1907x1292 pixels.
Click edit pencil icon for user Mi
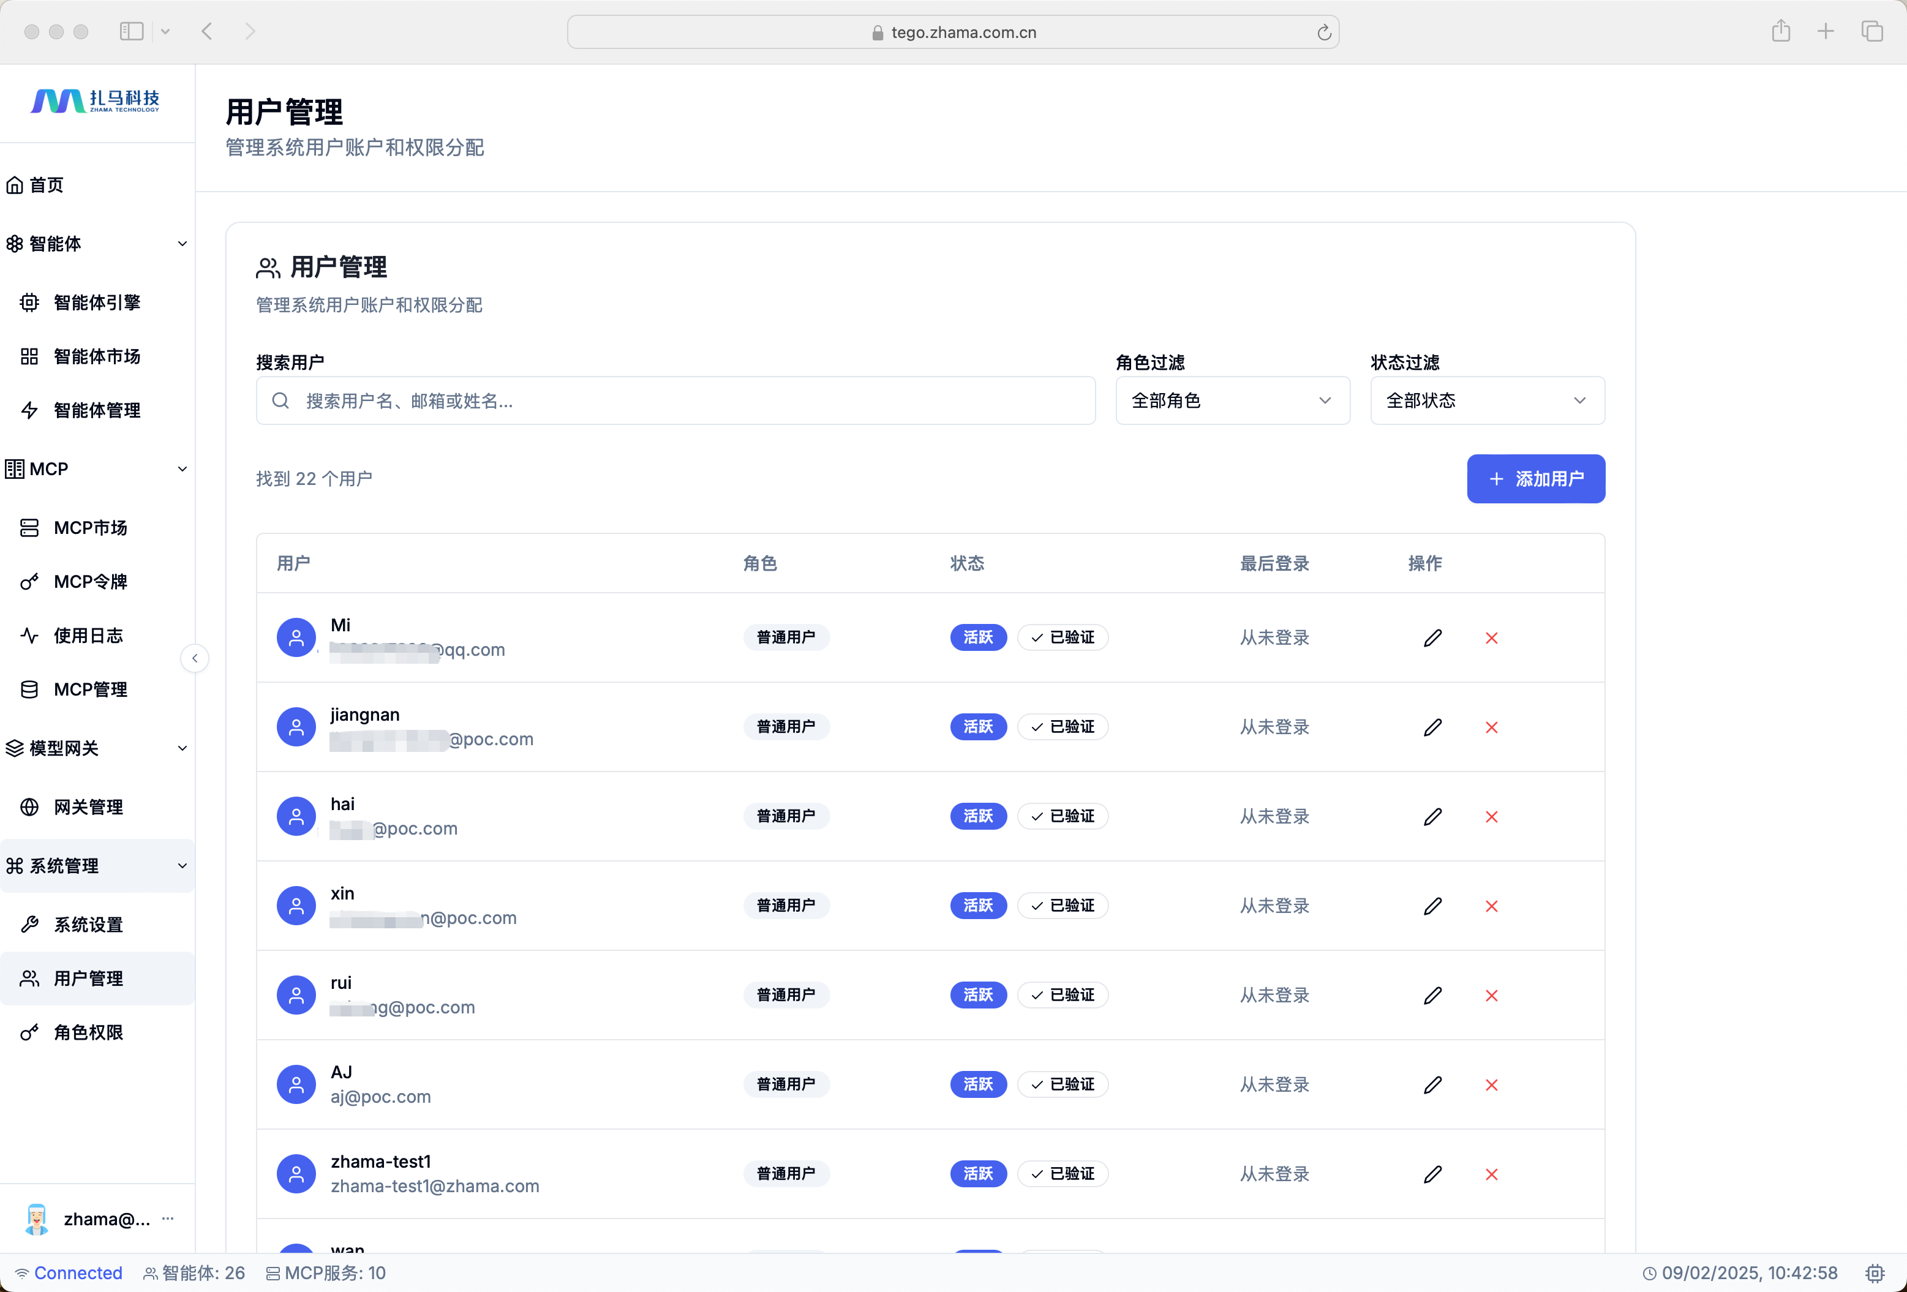click(1433, 637)
